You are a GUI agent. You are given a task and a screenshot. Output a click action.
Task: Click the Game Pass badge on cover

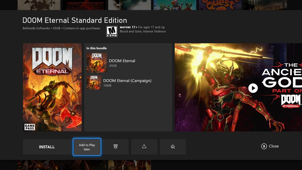29,127
